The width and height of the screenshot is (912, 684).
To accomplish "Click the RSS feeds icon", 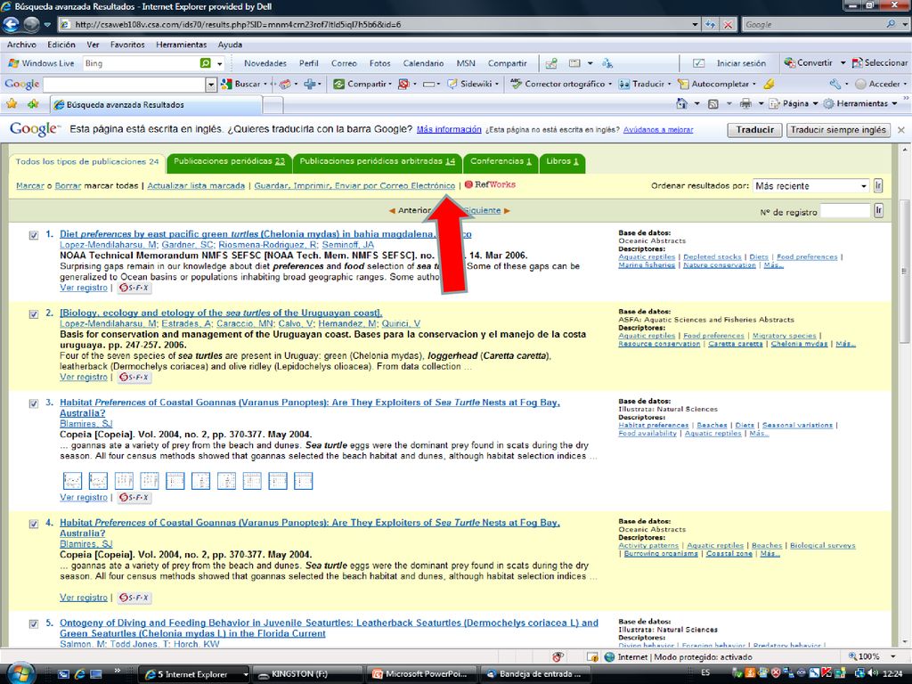I will [713, 103].
